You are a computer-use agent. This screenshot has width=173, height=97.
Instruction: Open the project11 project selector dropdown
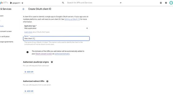(x=17, y=3)
